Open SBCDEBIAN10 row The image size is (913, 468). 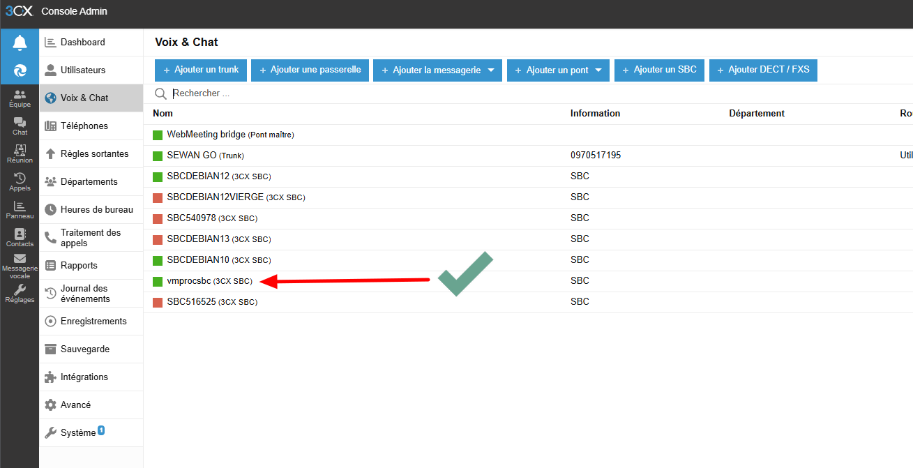coord(528,260)
